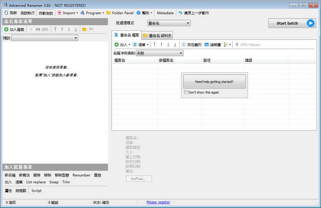Expand the 預設 presets dropdown
Viewport: 321px width, 208px height.
point(45,38)
